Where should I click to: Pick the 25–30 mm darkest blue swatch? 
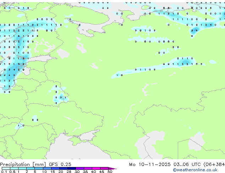(x=71, y=168)
